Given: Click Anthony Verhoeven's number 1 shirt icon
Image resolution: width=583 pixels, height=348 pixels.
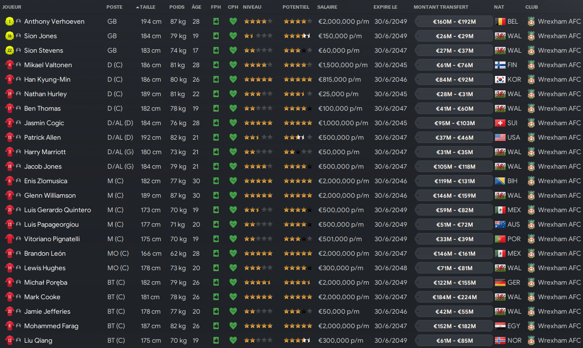Looking at the screenshot, I should tap(9, 21).
